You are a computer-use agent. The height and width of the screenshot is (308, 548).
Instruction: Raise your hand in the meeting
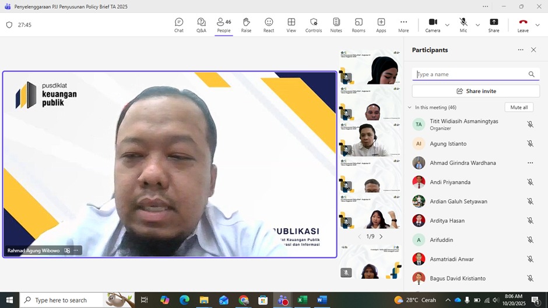(x=246, y=25)
